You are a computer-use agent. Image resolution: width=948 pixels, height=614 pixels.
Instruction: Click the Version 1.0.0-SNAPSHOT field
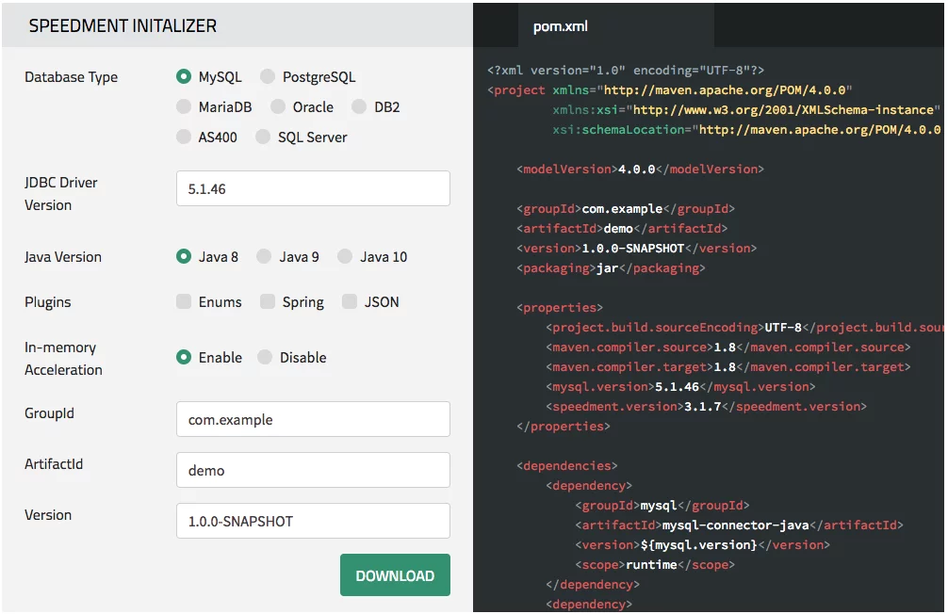313,521
